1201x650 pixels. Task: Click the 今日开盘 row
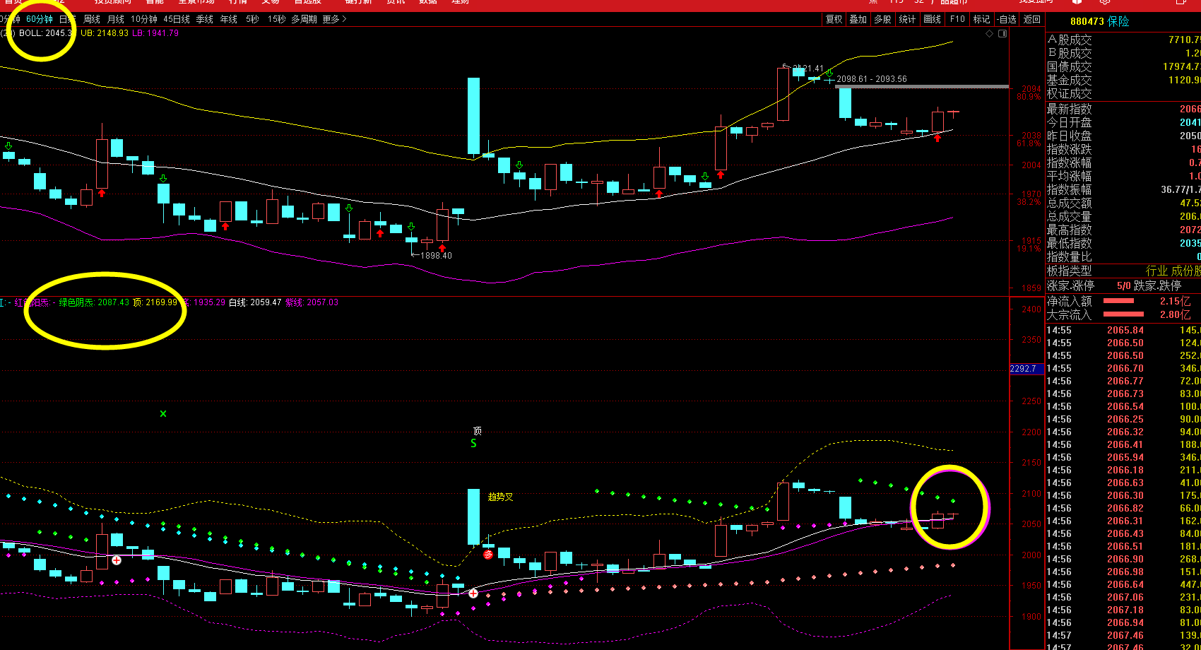tap(1123, 122)
